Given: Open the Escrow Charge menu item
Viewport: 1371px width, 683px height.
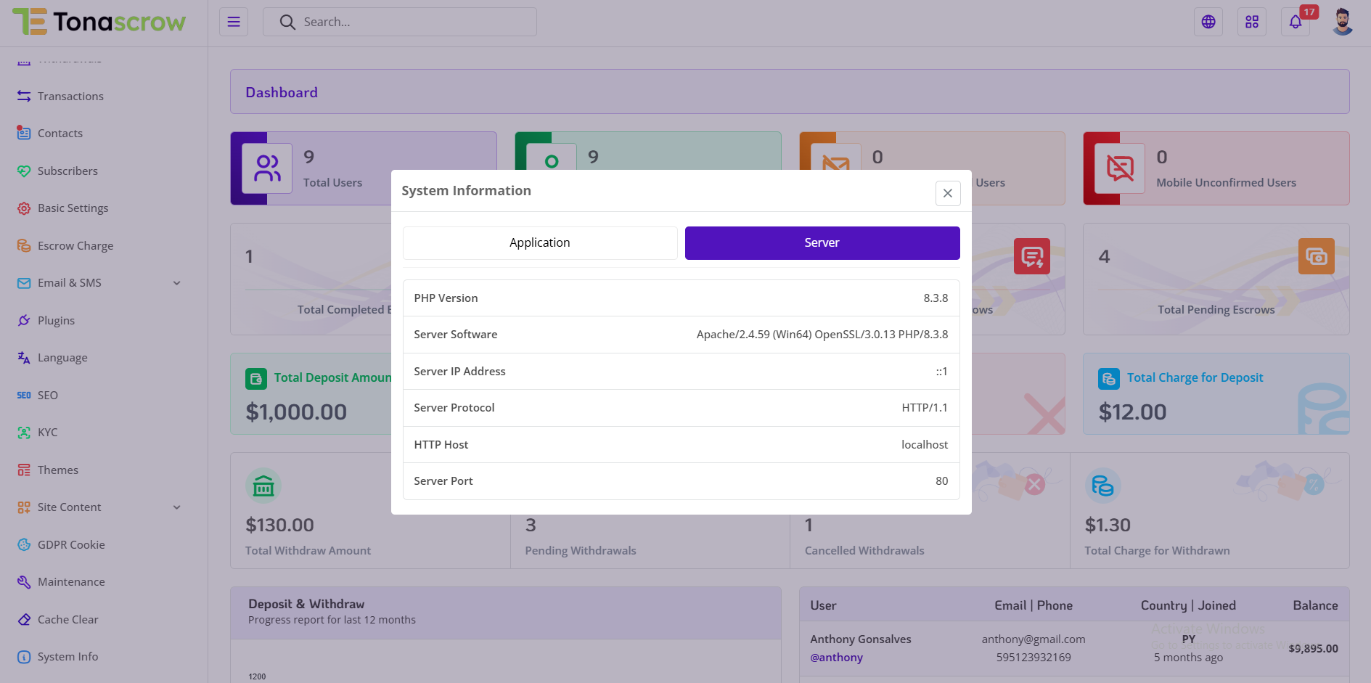Looking at the screenshot, I should point(75,246).
